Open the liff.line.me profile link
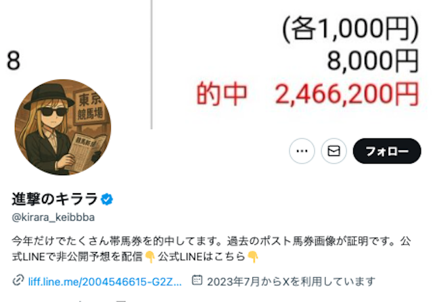This screenshot has width=433, height=302. 105,282
